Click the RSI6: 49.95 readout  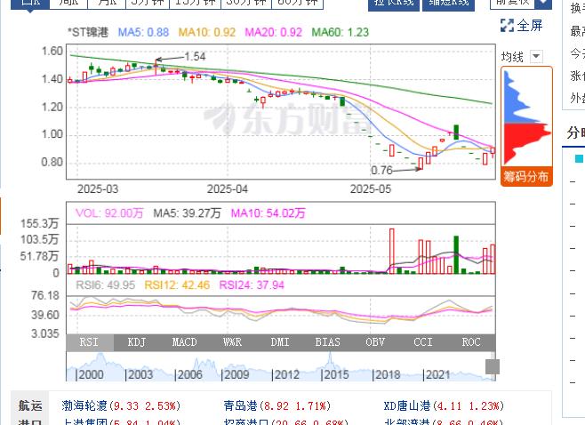click(106, 285)
